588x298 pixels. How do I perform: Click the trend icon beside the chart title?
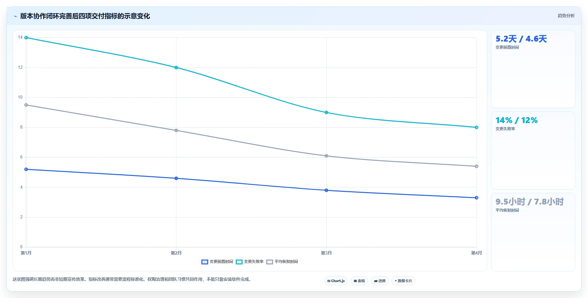click(15, 16)
